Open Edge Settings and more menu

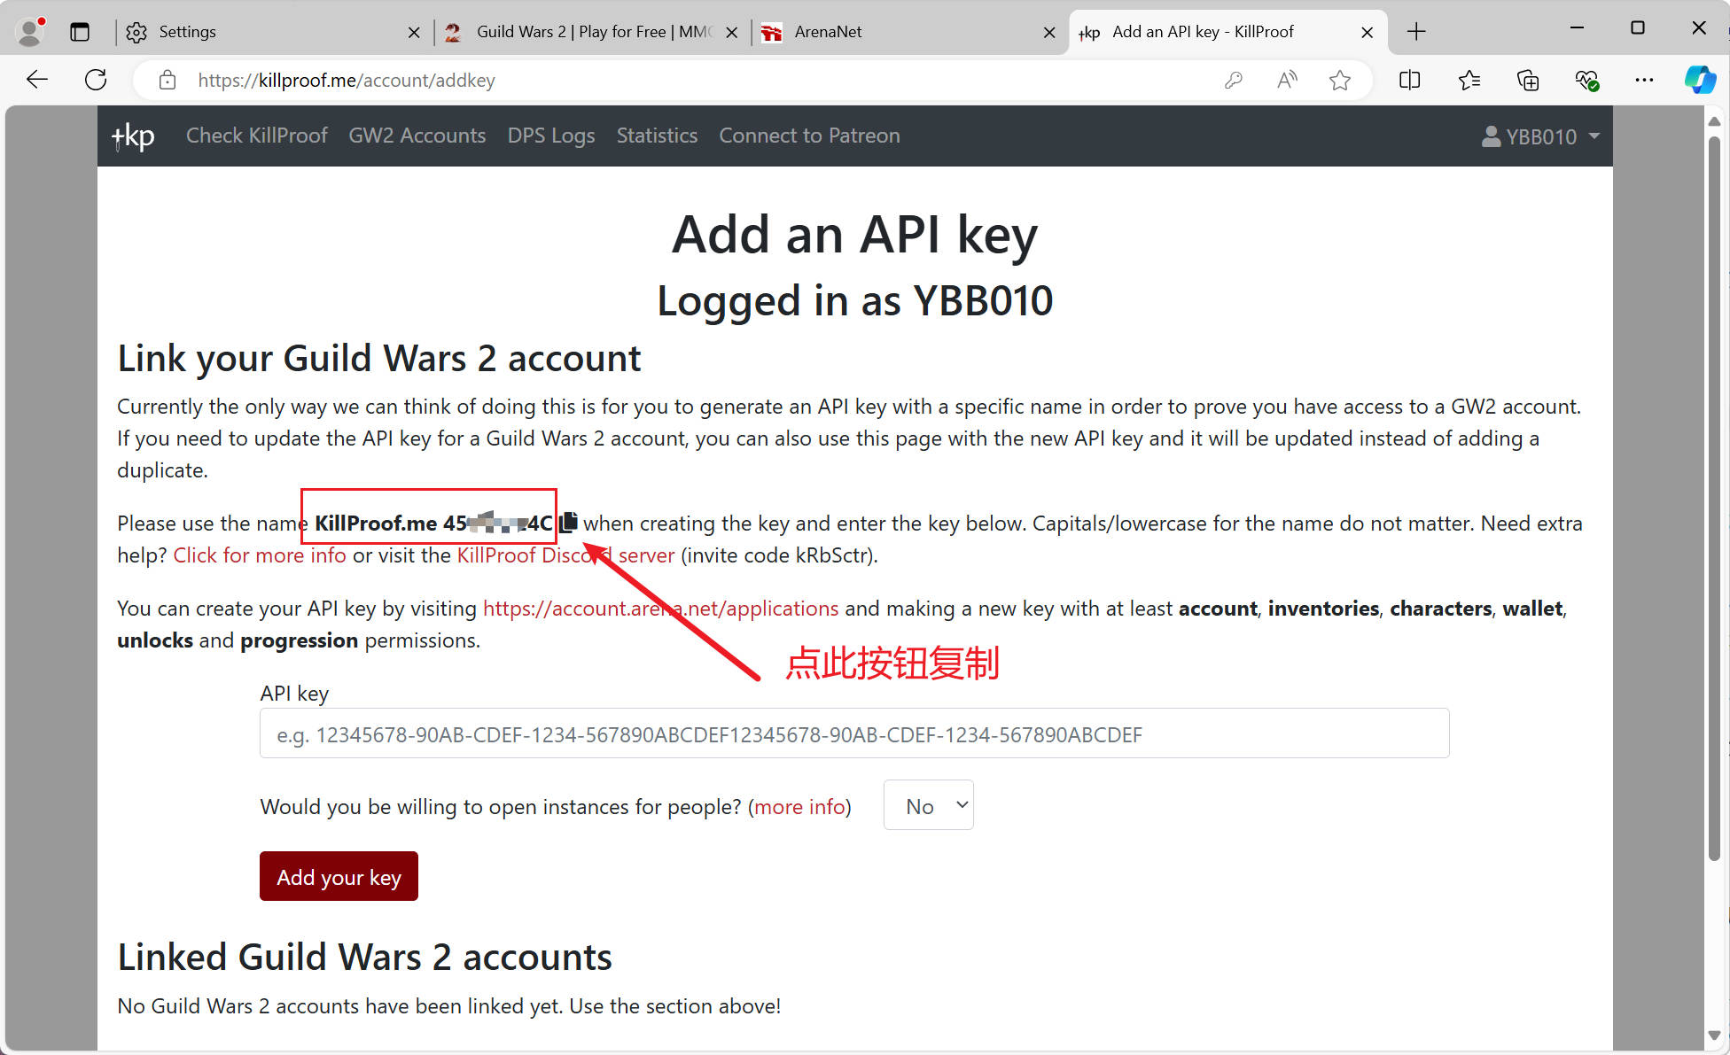(1644, 81)
